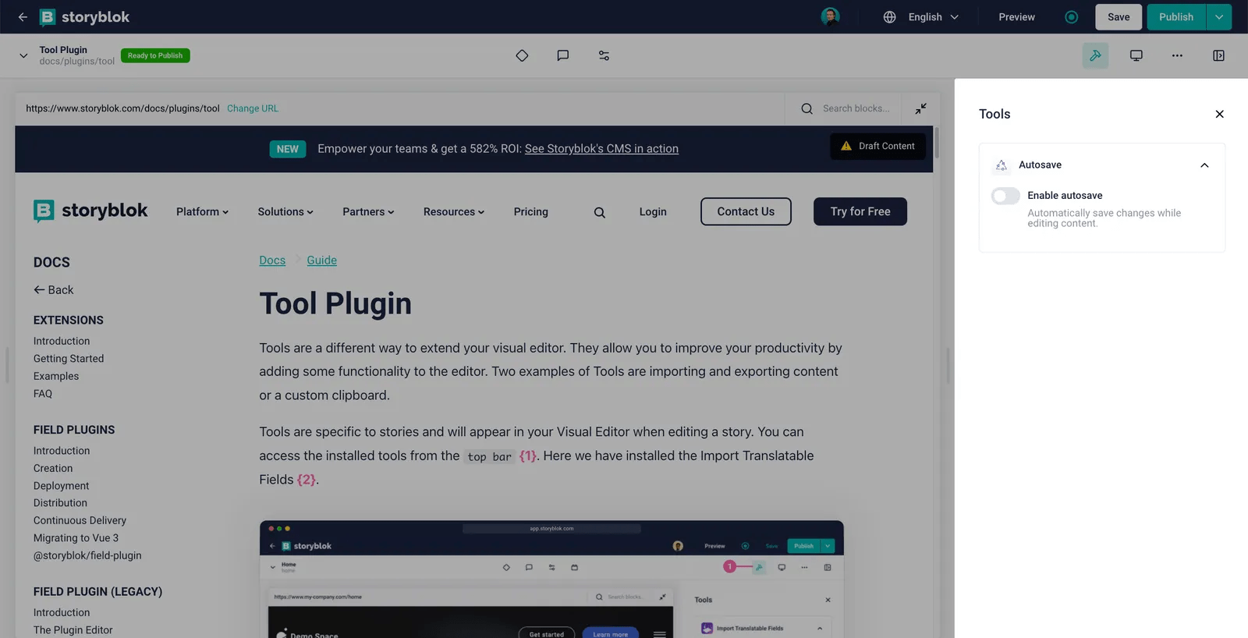This screenshot has width=1248, height=638.
Task: Open the Partners menu
Action: click(x=368, y=211)
